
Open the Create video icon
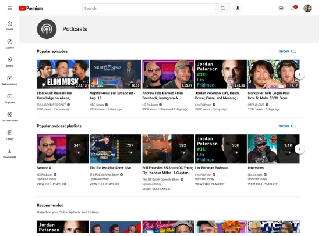281,8
